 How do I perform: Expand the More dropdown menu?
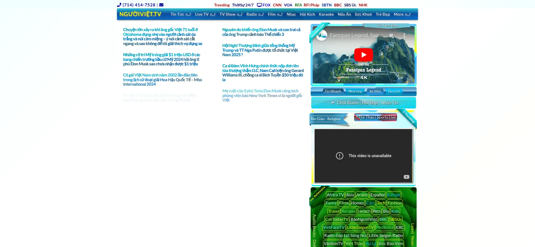[402, 14]
